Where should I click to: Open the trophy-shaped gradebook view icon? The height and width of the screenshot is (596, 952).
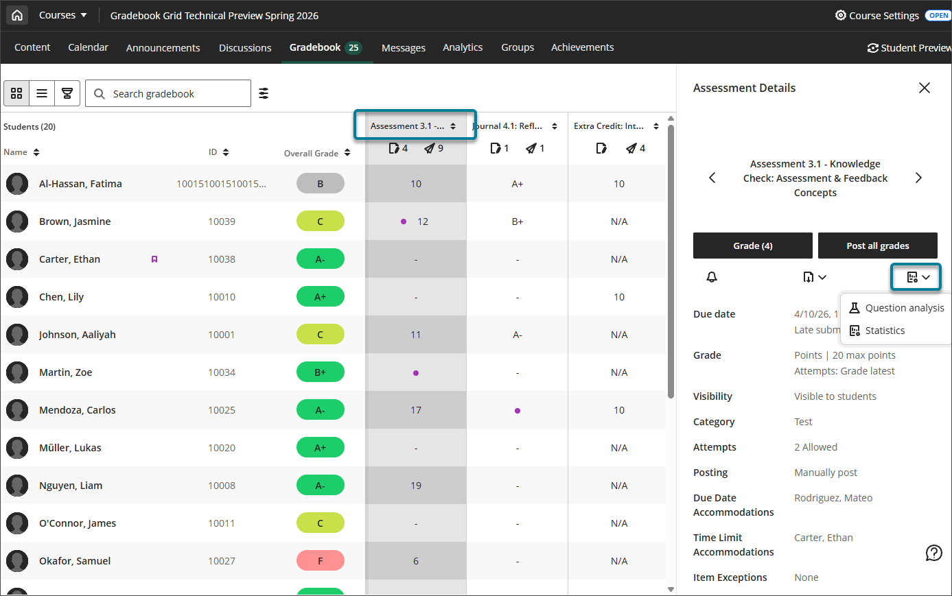(x=67, y=93)
